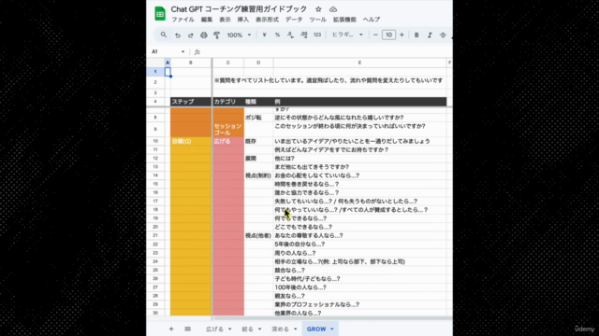Select column C header
599x336 pixels.
click(x=228, y=63)
